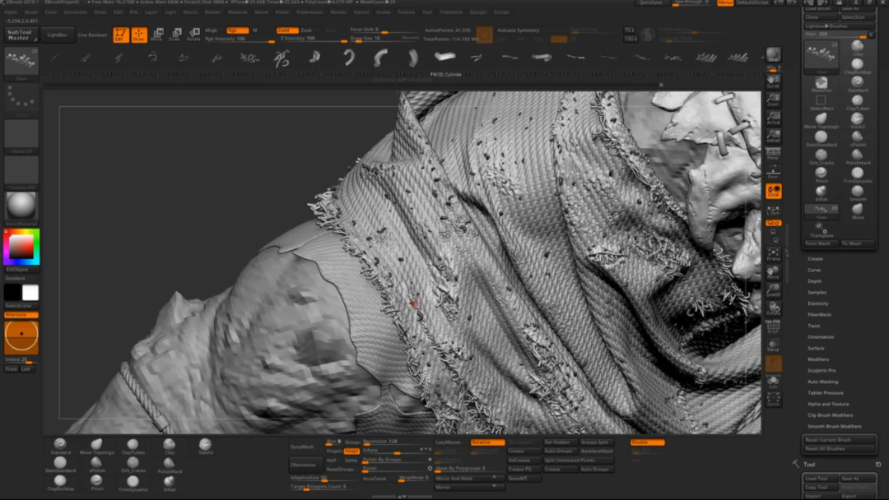Expand the Auto Masking section
This screenshot has height=500, width=889.
823,382
